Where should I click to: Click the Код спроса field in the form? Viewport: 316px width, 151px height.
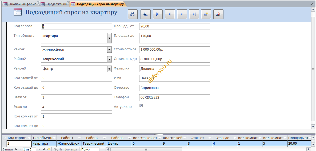point(76,26)
